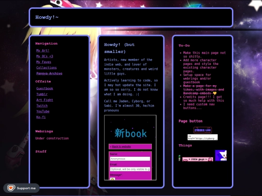
Task: Click the emoji icon under Message
Action: [113, 179]
